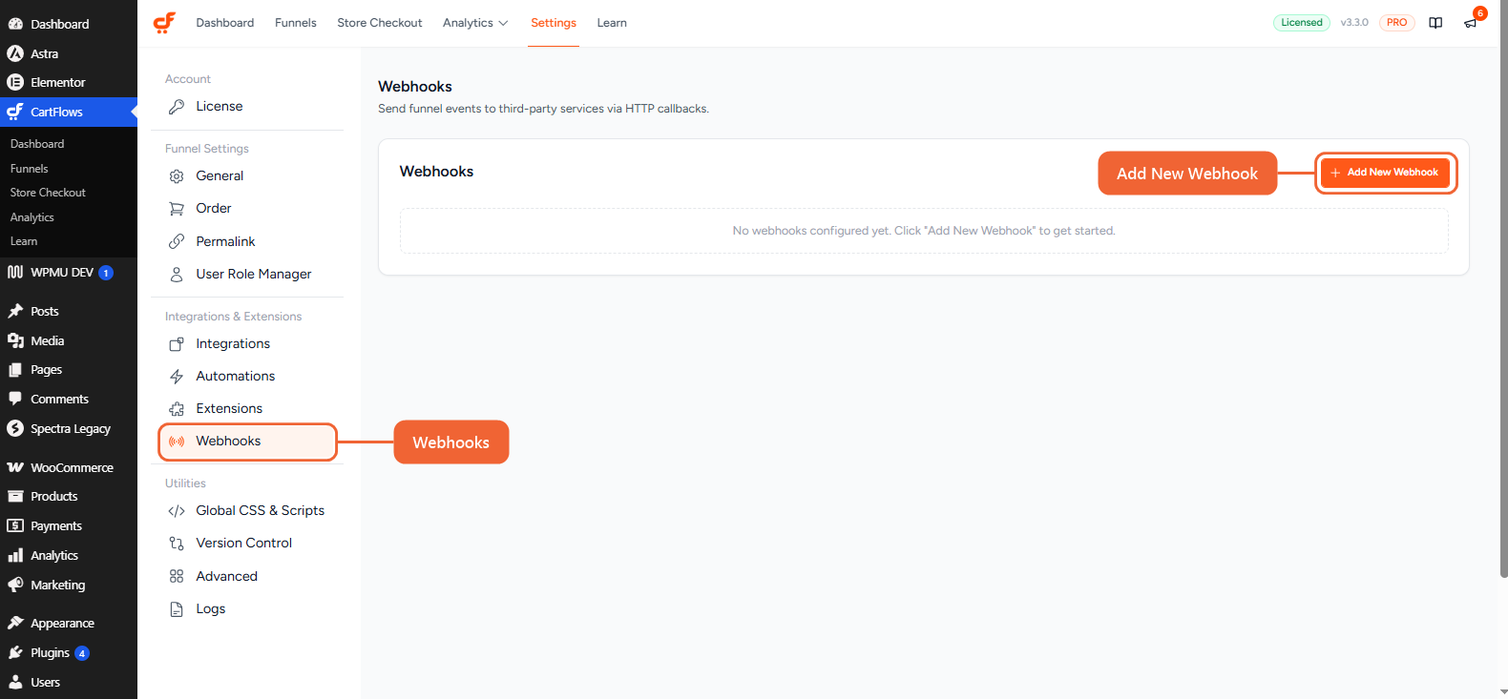Viewport: 1508px width, 699px height.
Task: Click the Order cart icon
Action: pyautogui.click(x=177, y=209)
